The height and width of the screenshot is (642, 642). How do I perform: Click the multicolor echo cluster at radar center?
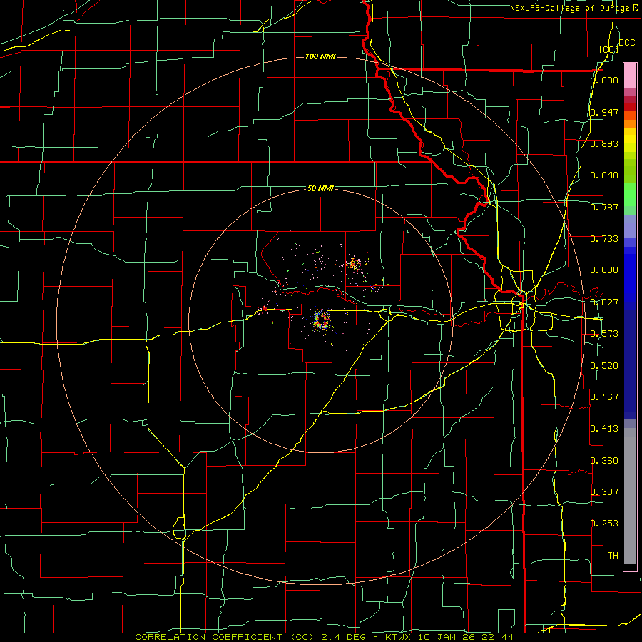tap(322, 320)
